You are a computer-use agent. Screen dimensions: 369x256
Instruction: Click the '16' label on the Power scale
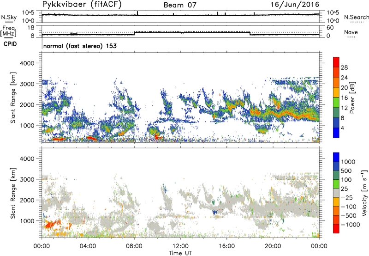tap(344, 98)
